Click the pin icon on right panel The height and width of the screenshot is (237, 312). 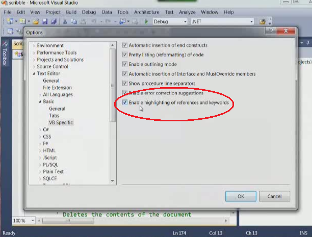(308, 43)
